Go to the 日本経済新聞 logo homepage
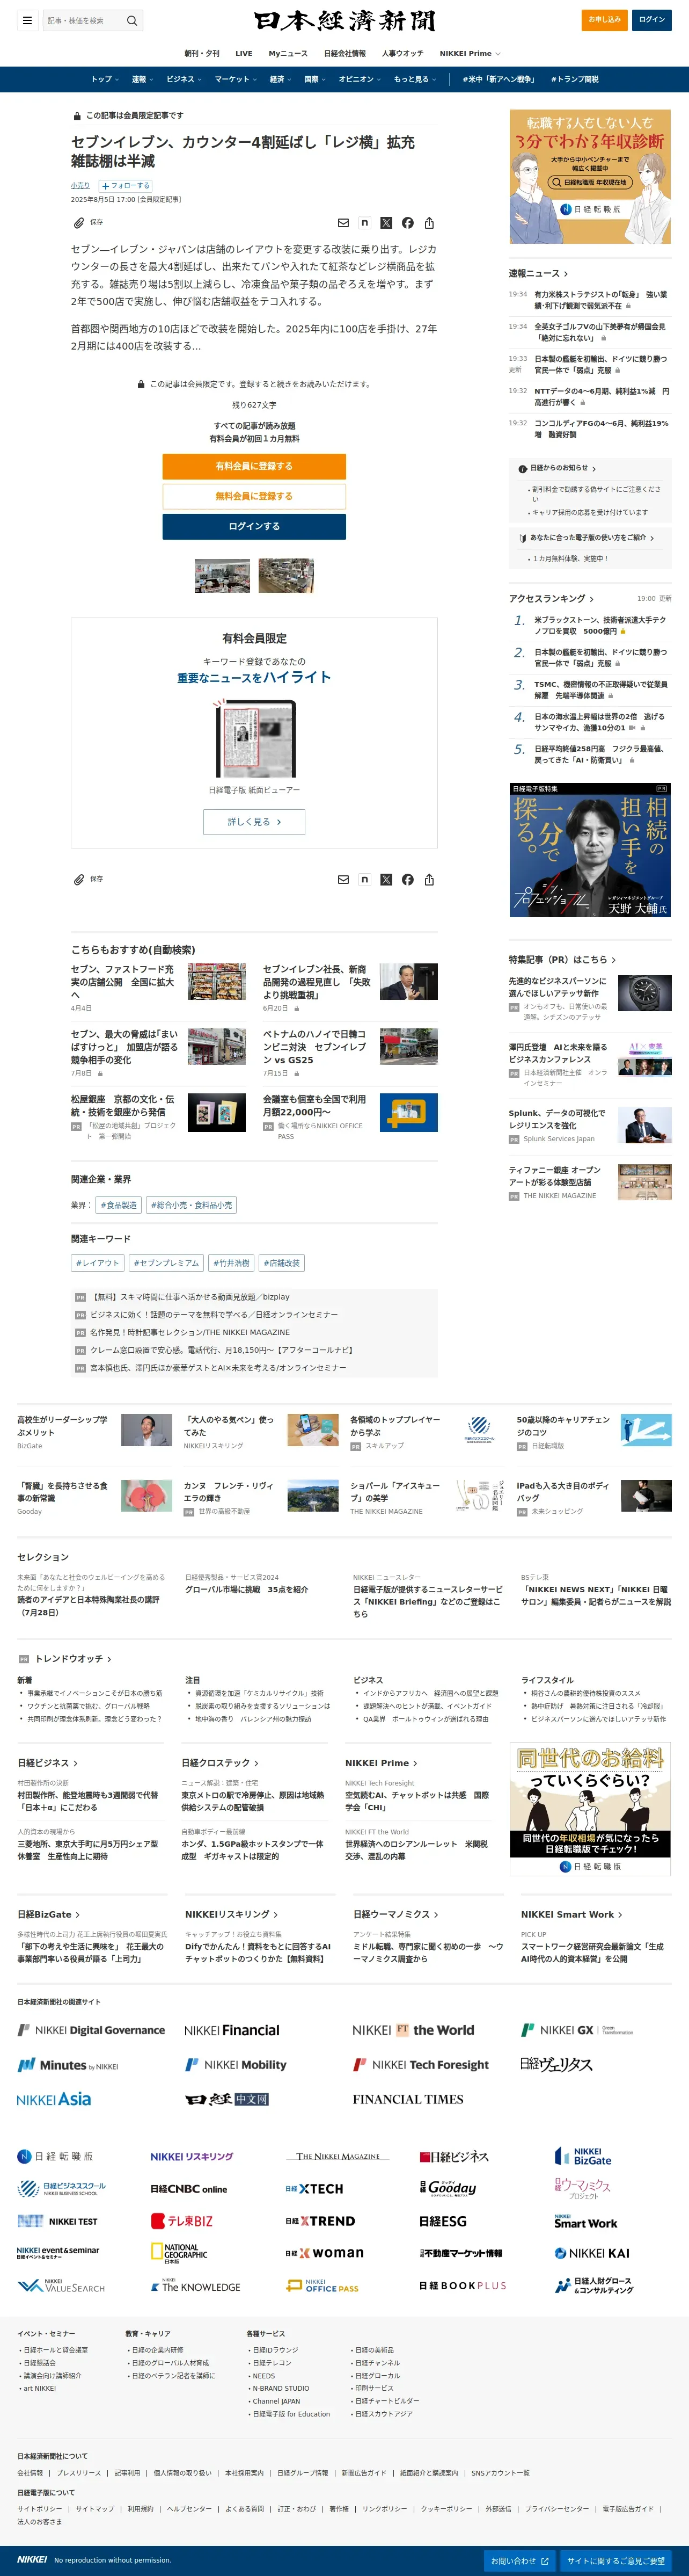The height and width of the screenshot is (2576, 689). (x=344, y=21)
